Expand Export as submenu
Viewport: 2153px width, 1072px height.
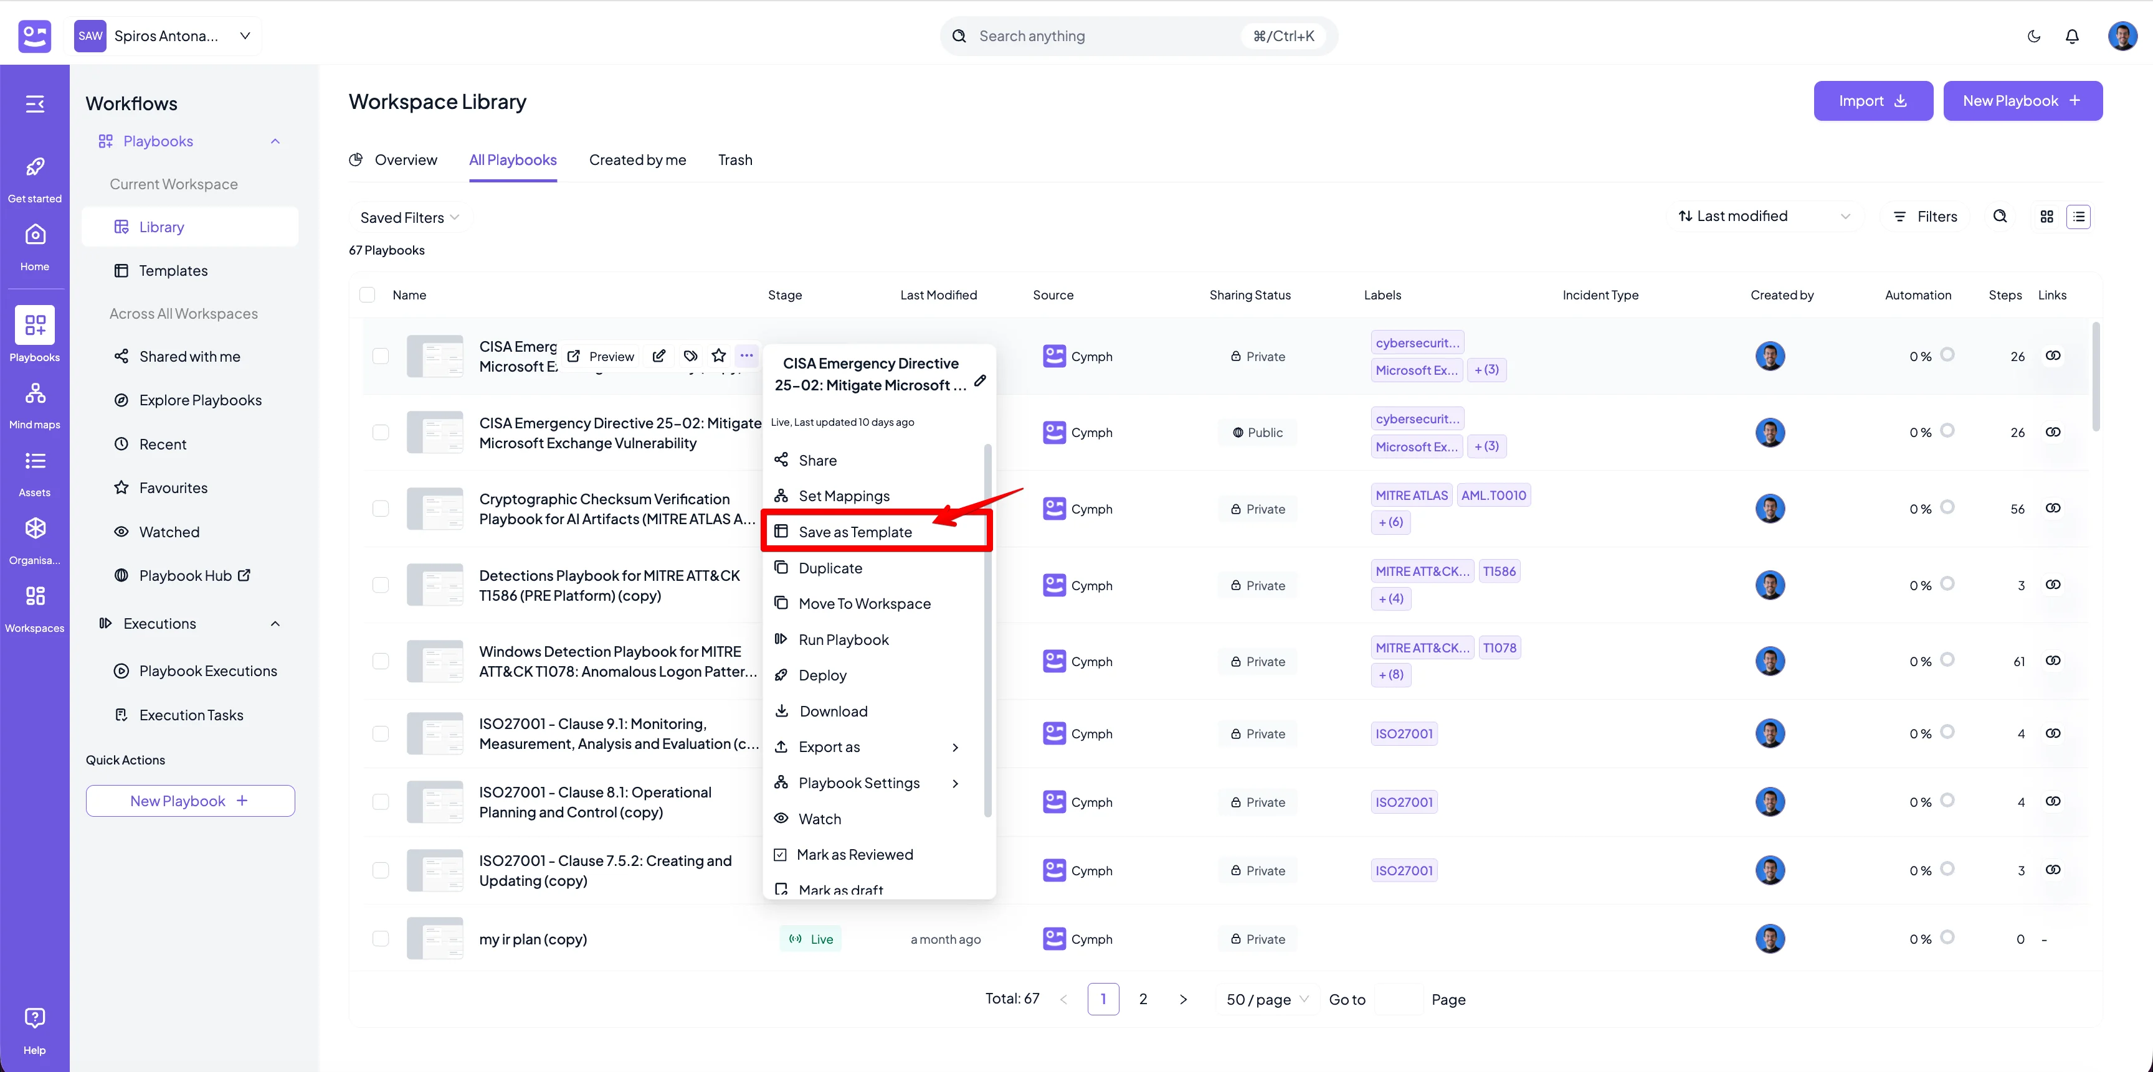[868, 746]
